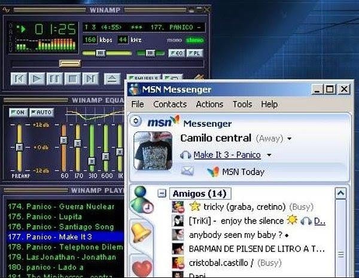Image resolution: width=359 pixels, height=278 pixels.
Task: Open MSN Messenger Actions menu
Action: pyautogui.click(x=209, y=105)
